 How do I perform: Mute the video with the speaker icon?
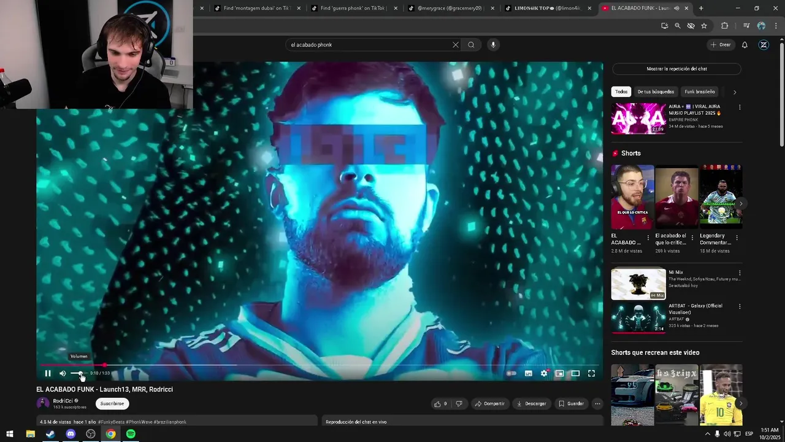[63, 373]
